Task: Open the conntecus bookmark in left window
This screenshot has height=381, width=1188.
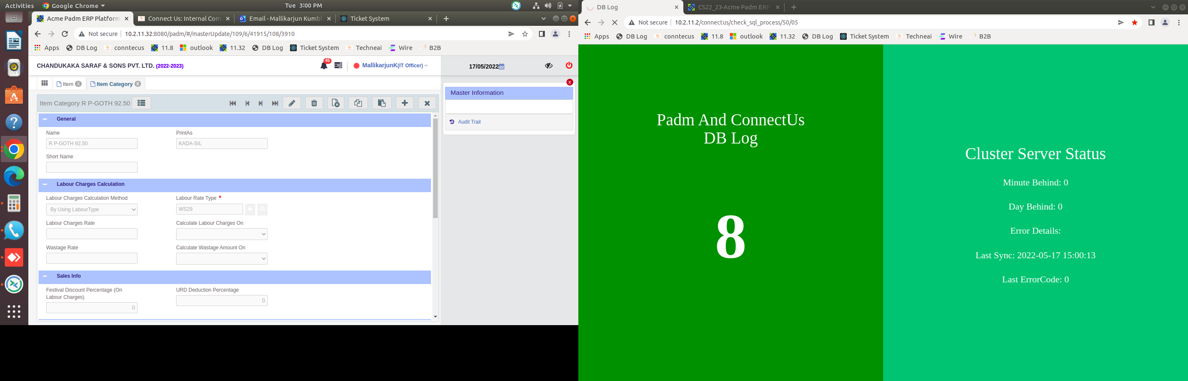Action: coord(124,47)
